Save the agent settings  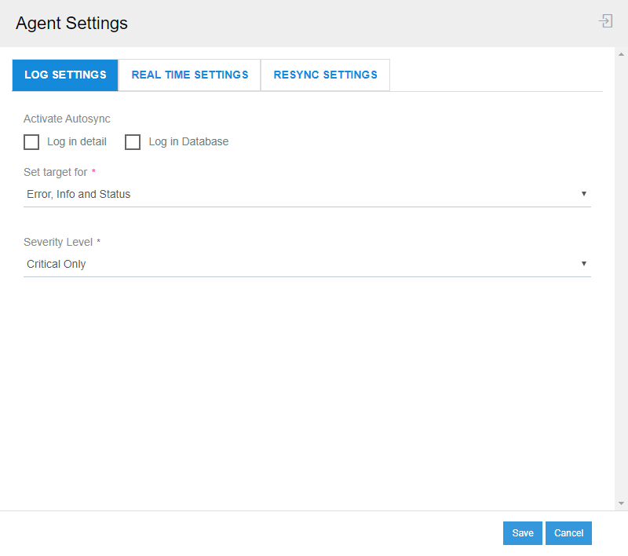coord(522,533)
